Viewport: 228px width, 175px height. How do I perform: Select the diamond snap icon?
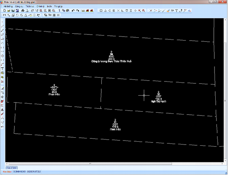coord(135,11)
